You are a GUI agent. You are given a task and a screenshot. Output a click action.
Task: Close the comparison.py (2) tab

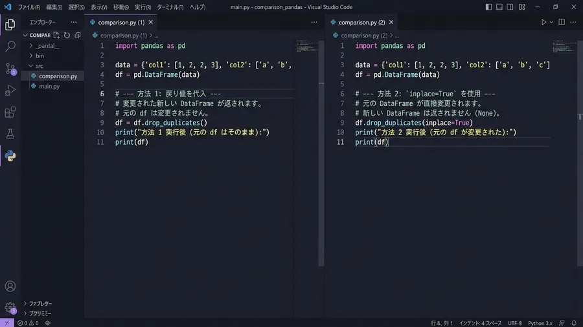tap(391, 22)
